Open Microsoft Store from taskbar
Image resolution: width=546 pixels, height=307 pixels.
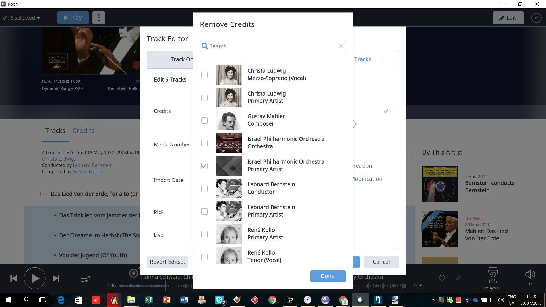[78, 300]
